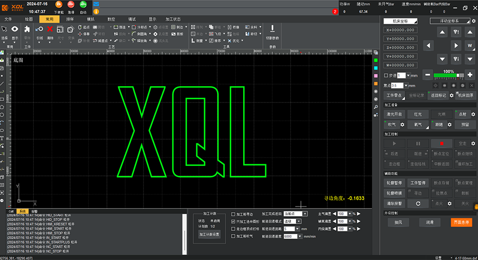Enable the 加工前寻边 checkbox

233,214
